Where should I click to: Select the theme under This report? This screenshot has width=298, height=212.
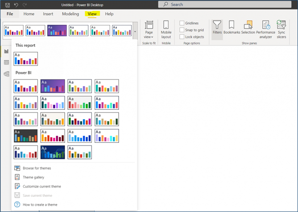tap(26, 59)
